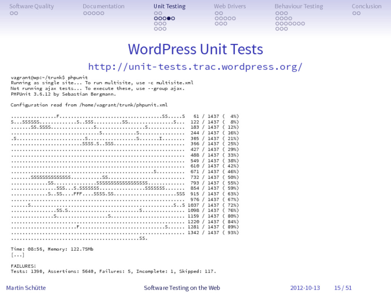Click the 'FAILURES!' text
This screenshot has width=391, height=293.
(23, 266)
